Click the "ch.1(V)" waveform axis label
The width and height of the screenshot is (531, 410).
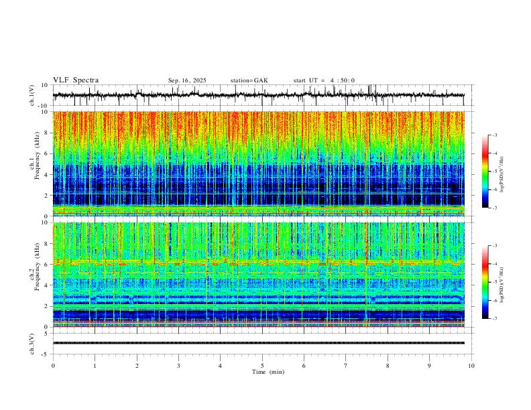32,95
